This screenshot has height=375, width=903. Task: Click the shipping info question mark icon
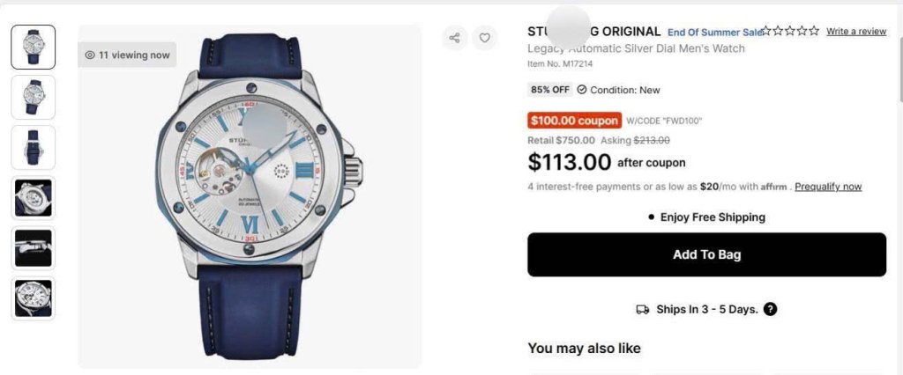click(770, 309)
